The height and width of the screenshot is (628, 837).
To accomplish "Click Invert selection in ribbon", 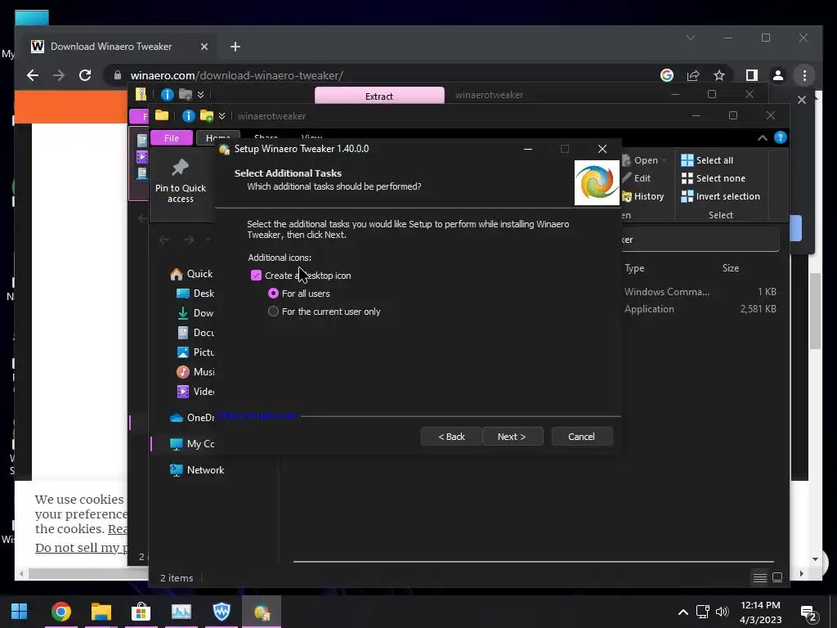I will tap(721, 196).
